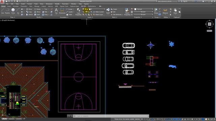The width and height of the screenshot is (216, 121).
Task: Click Create block button
Action: click(114, 9)
